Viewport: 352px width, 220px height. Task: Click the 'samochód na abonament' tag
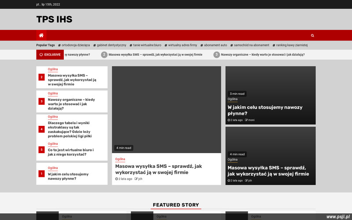(251, 45)
